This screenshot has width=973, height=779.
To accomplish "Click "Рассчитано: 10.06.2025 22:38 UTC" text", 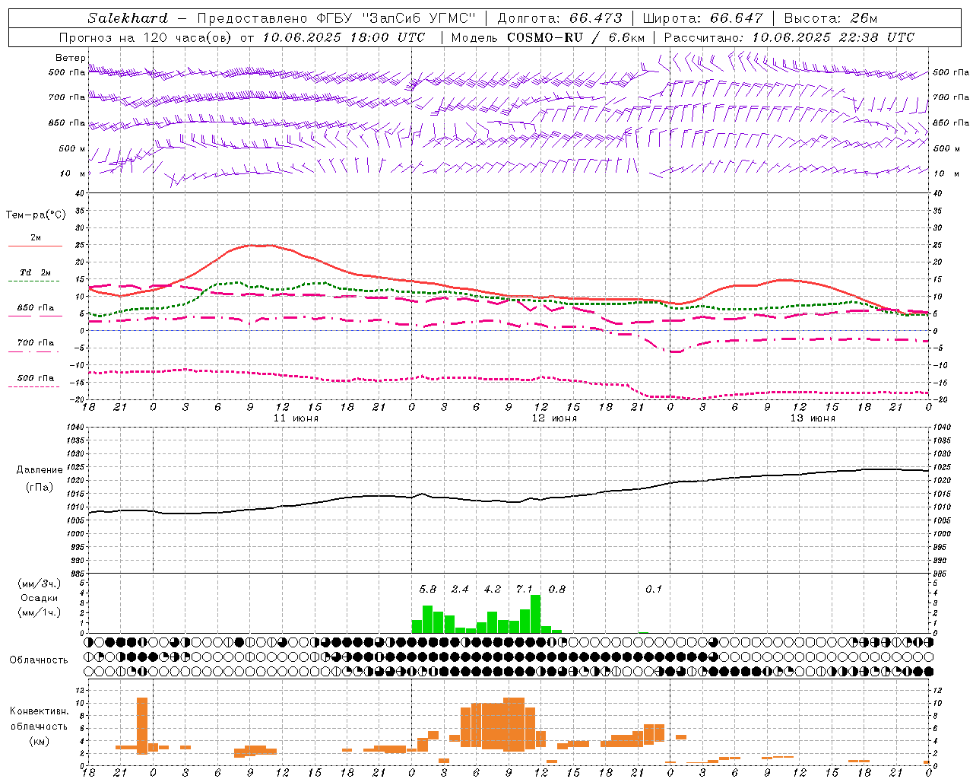I will pos(789,37).
